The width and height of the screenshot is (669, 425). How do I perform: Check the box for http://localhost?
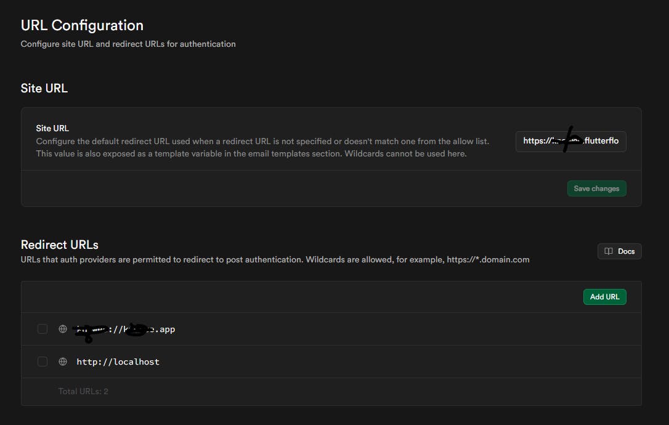click(x=43, y=362)
